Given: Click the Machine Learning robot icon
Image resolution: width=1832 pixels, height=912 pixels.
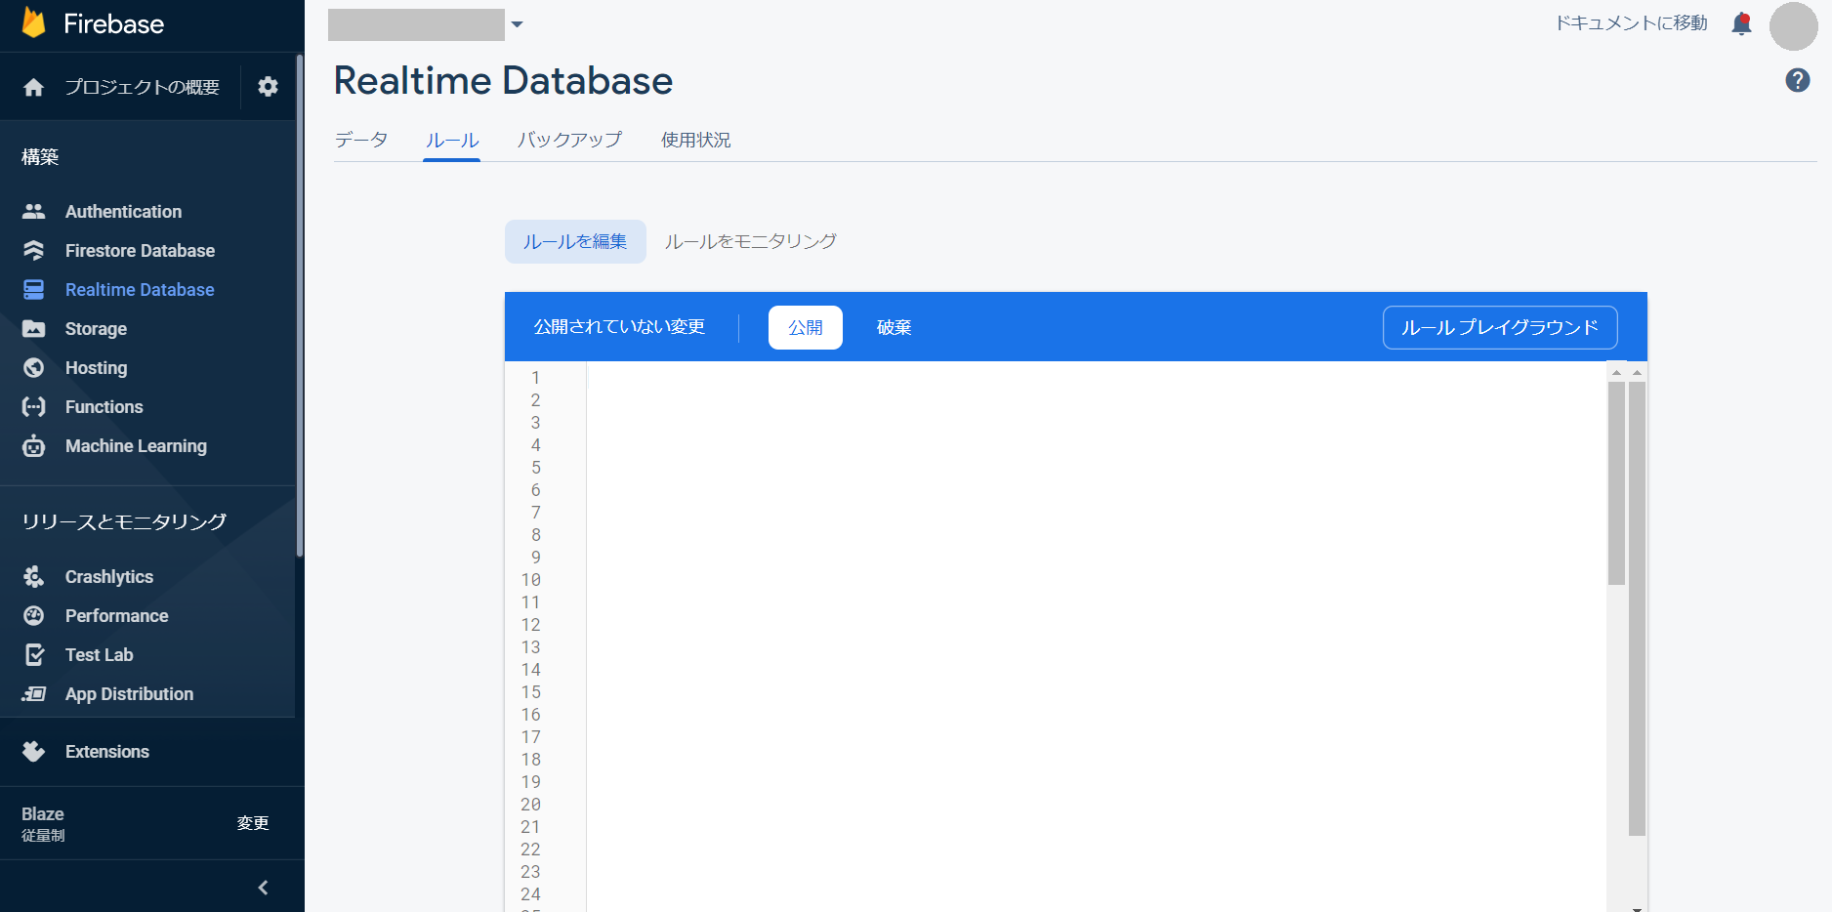Looking at the screenshot, I should [x=34, y=445].
